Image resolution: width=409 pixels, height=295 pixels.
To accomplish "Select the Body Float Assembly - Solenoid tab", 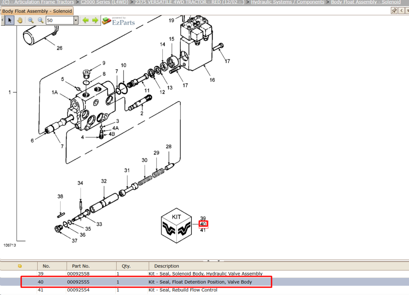I will (x=37, y=11).
